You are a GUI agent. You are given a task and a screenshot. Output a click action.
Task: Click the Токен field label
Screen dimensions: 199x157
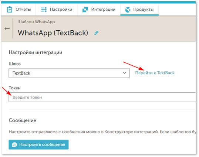coord(14,88)
